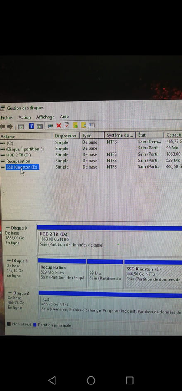This screenshot has height=391, width=182.
Task: Click the magnifier search folder icon
Action: click(84, 125)
